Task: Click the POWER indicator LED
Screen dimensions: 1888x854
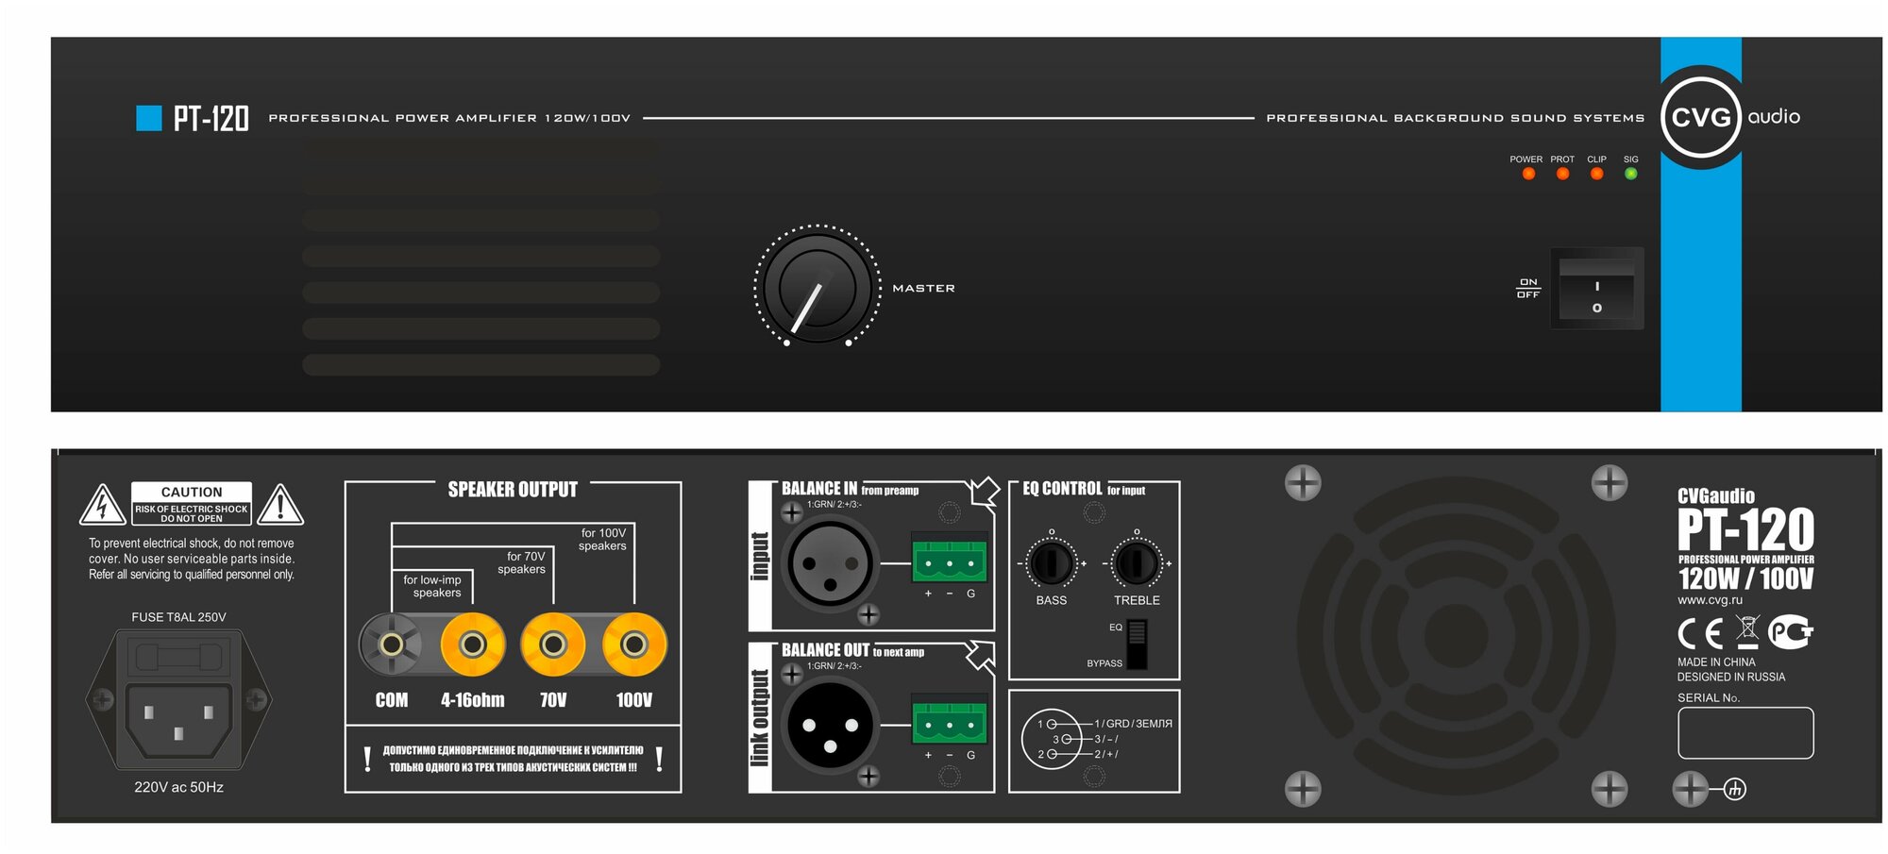Action: [x=1528, y=174]
